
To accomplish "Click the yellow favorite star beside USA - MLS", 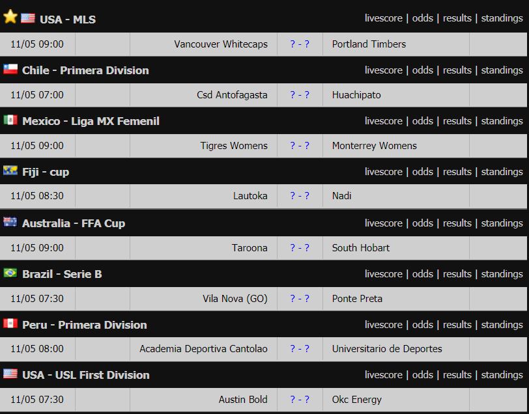I will pos(10,16).
